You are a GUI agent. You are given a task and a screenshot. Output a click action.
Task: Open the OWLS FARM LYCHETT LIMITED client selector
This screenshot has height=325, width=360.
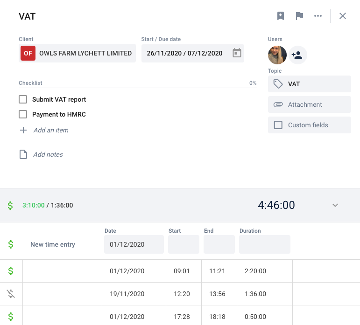[x=77, y=53]
